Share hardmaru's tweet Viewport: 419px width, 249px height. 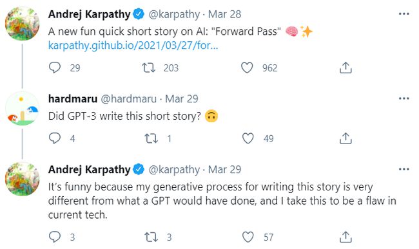pyautogui.click(x=346, y=138)
